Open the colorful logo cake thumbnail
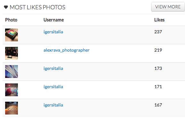185x119 pixels. (12, 35)
